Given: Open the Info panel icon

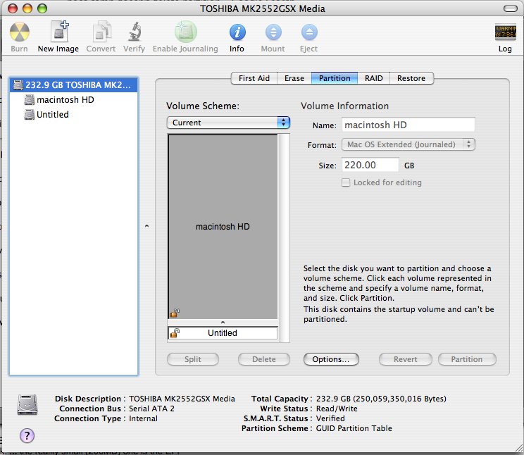Looking at the screenshot, I should [x=237, y=32].
